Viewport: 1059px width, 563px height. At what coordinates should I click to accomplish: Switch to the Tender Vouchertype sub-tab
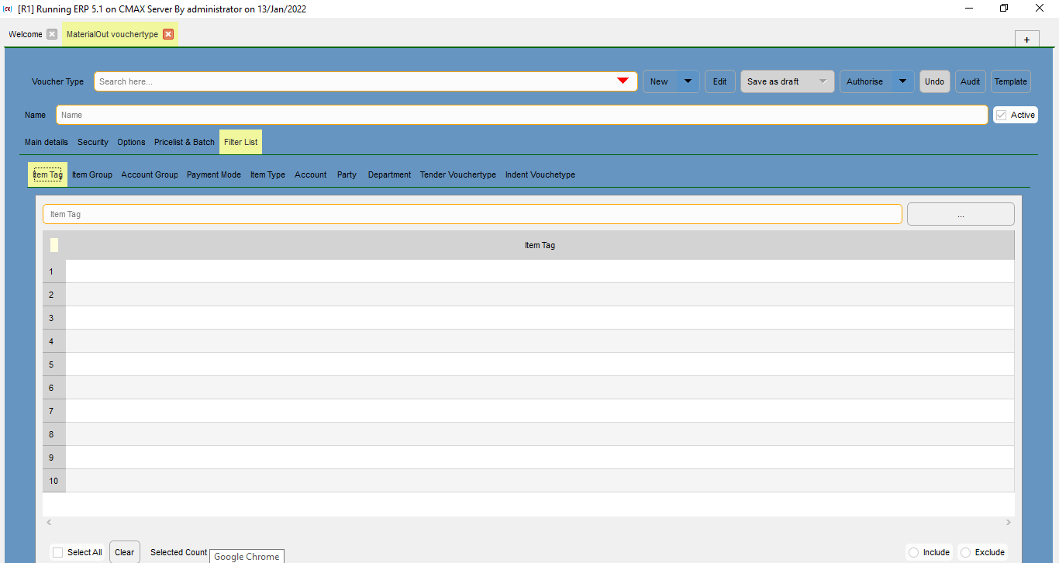[x=458, y=174]
